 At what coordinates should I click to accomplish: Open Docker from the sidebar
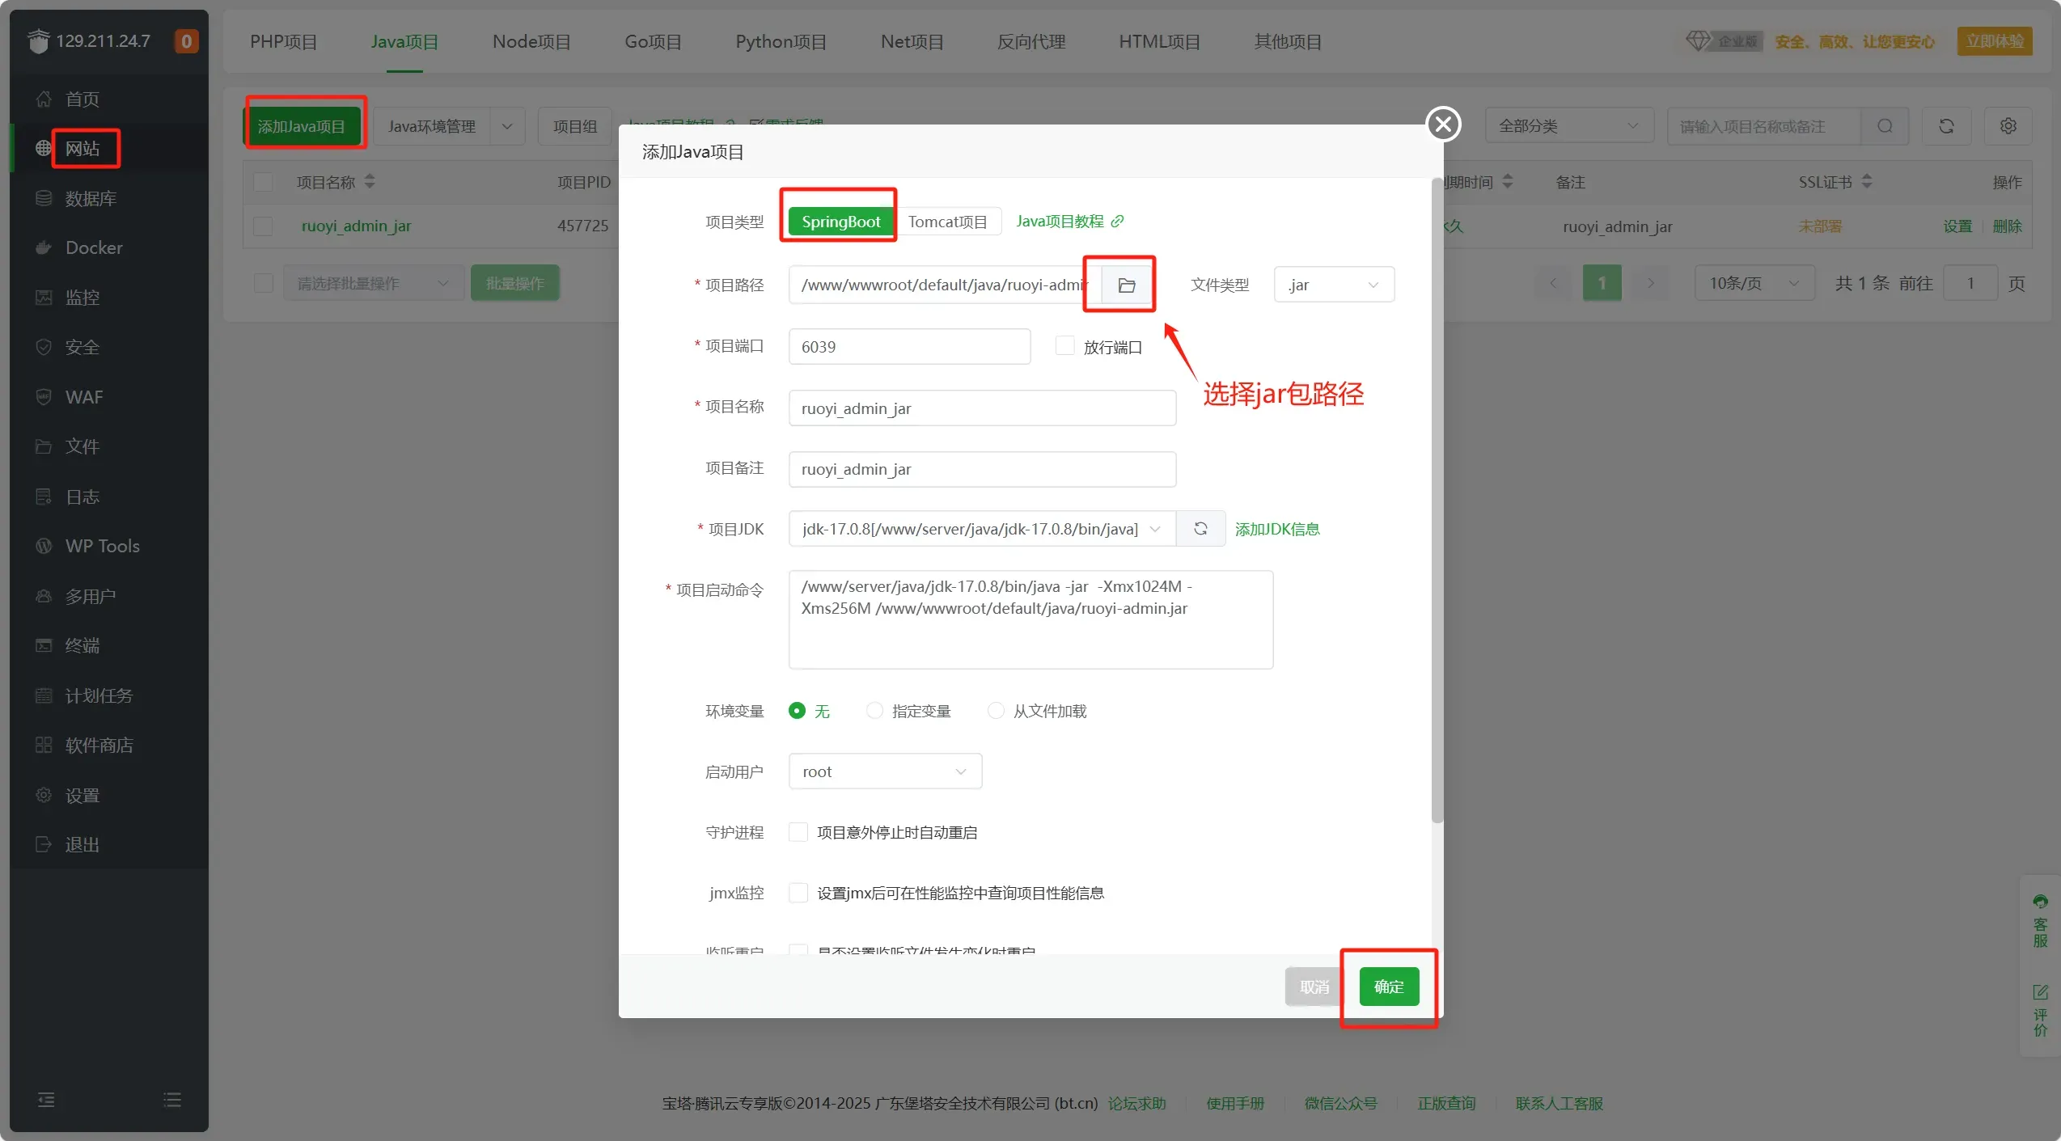pyautogui.click(x=94, y=247)
